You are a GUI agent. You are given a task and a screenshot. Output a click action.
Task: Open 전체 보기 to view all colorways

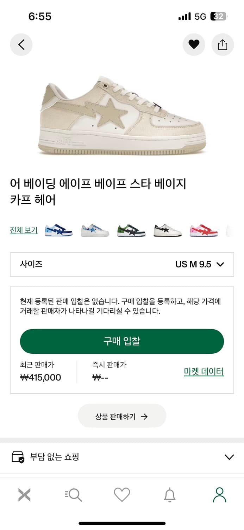click(x=23, y=230)
